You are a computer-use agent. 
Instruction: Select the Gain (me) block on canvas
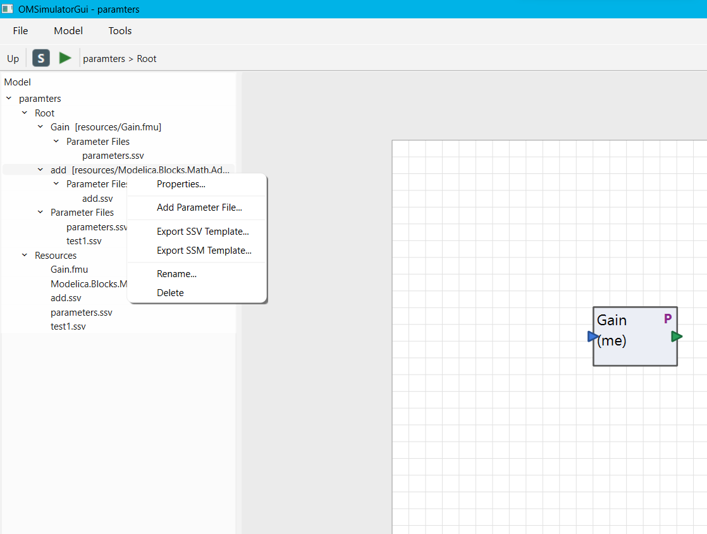click(635, 337)
